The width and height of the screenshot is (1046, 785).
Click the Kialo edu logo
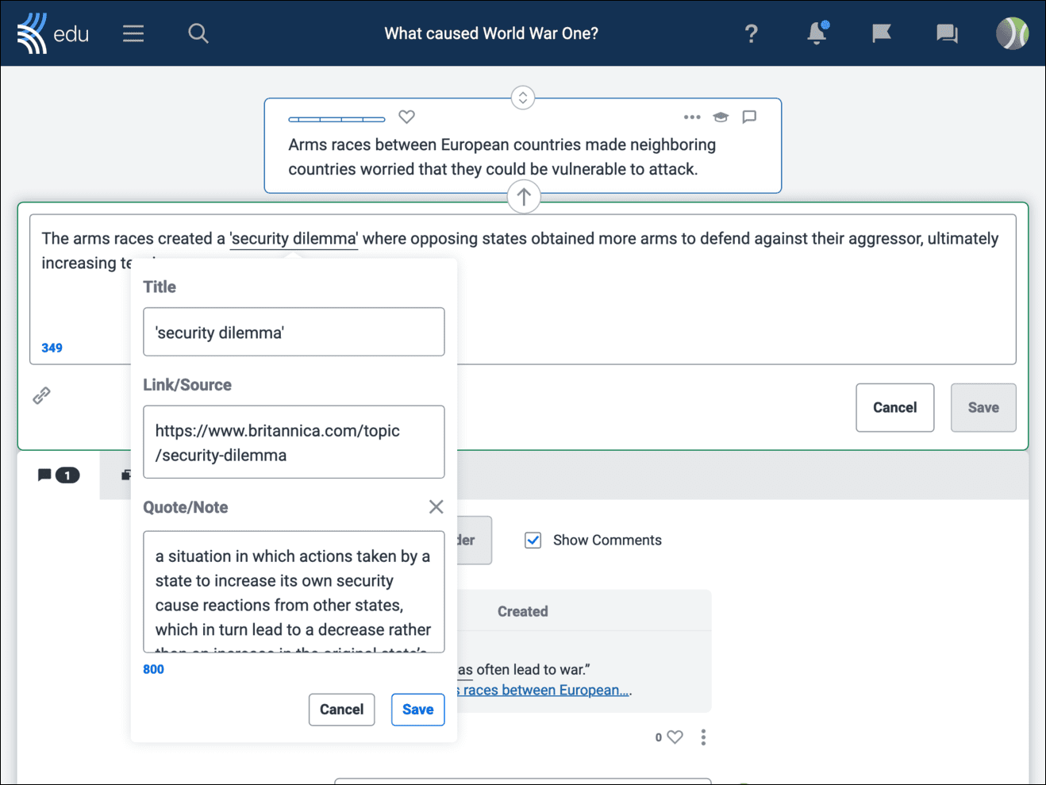point(52,33)
